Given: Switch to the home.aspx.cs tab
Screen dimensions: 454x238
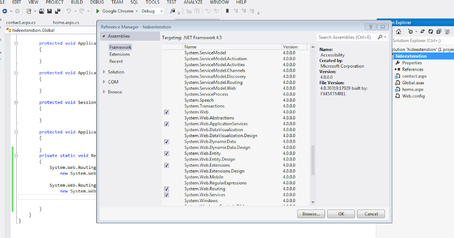Looking at the screenshot, I should (x=66, y=23).
